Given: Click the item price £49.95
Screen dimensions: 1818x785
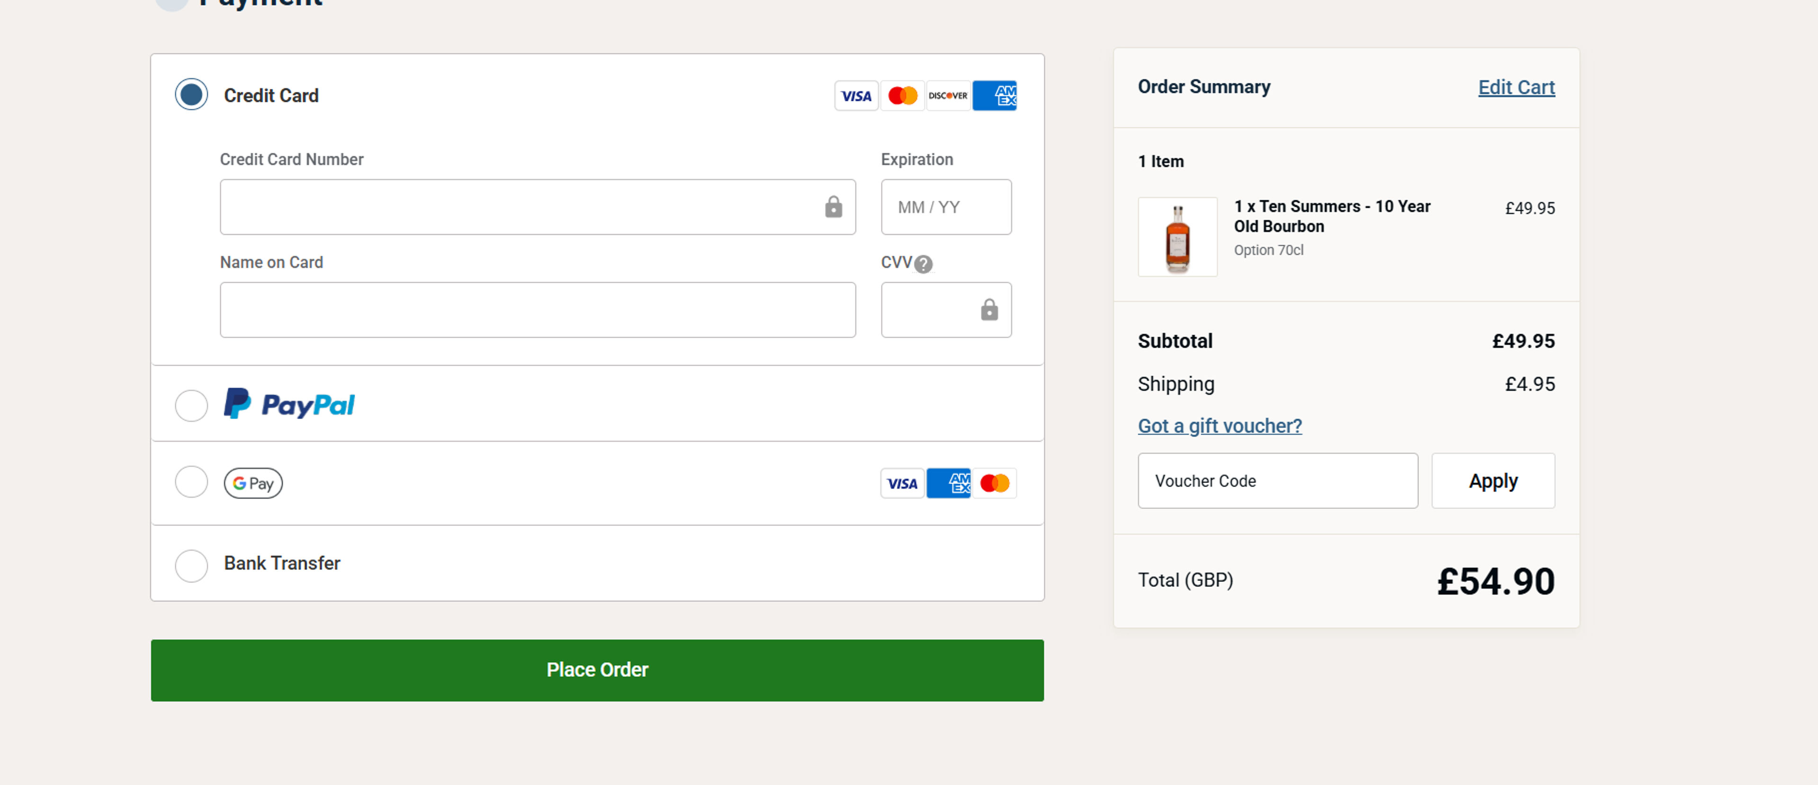Looking at the screenshot, I should (1529, 208).
